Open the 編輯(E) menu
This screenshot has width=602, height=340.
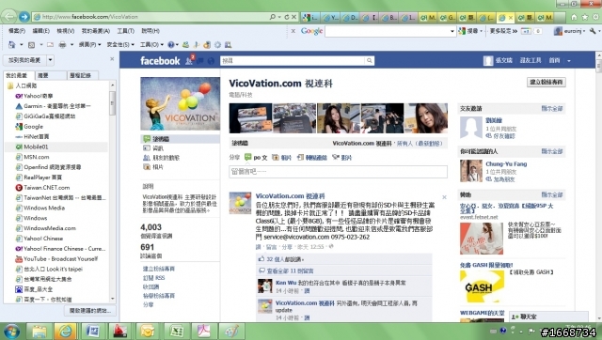click(41, 31)
